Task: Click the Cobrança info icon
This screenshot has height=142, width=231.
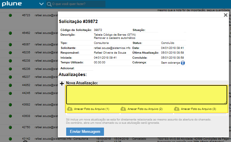Action: pos(183,63)
